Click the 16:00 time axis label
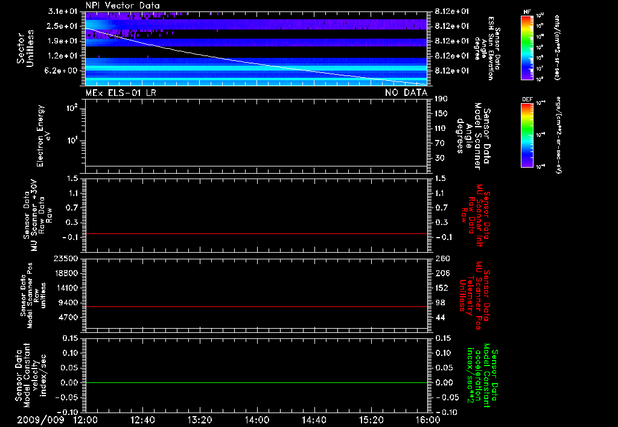Viewport: 618px width, 427px height. [428, 420]
